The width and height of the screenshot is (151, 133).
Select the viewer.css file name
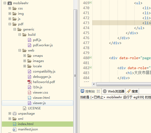coord(40,93)
